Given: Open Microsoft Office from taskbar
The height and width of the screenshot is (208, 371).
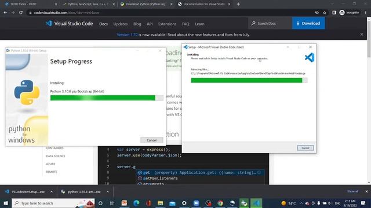Looking at the screenshot, I should pyautogui.click(x=148, y=203).
